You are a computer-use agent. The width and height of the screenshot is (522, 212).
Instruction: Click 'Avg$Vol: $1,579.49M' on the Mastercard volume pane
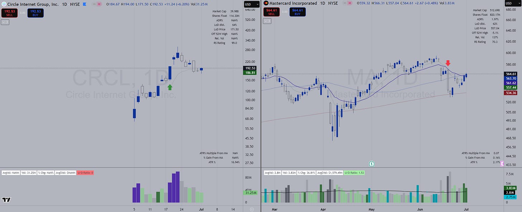[330, 173]
